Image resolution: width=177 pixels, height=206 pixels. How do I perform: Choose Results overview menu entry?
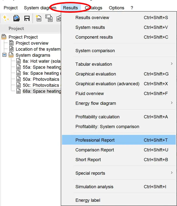pyautogui.click(x=92, y=17)
